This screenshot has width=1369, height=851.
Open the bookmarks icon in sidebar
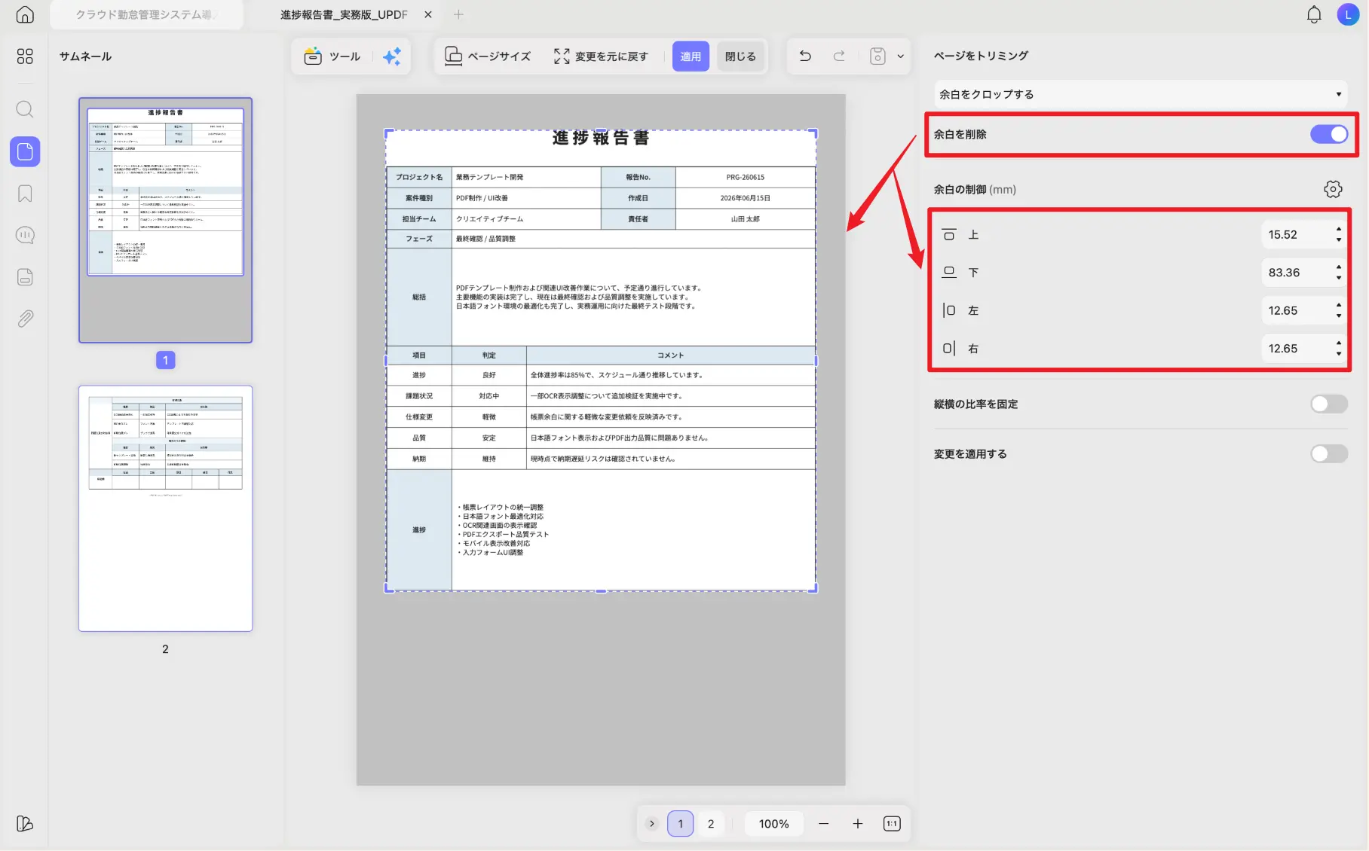(x=25, y=194)
